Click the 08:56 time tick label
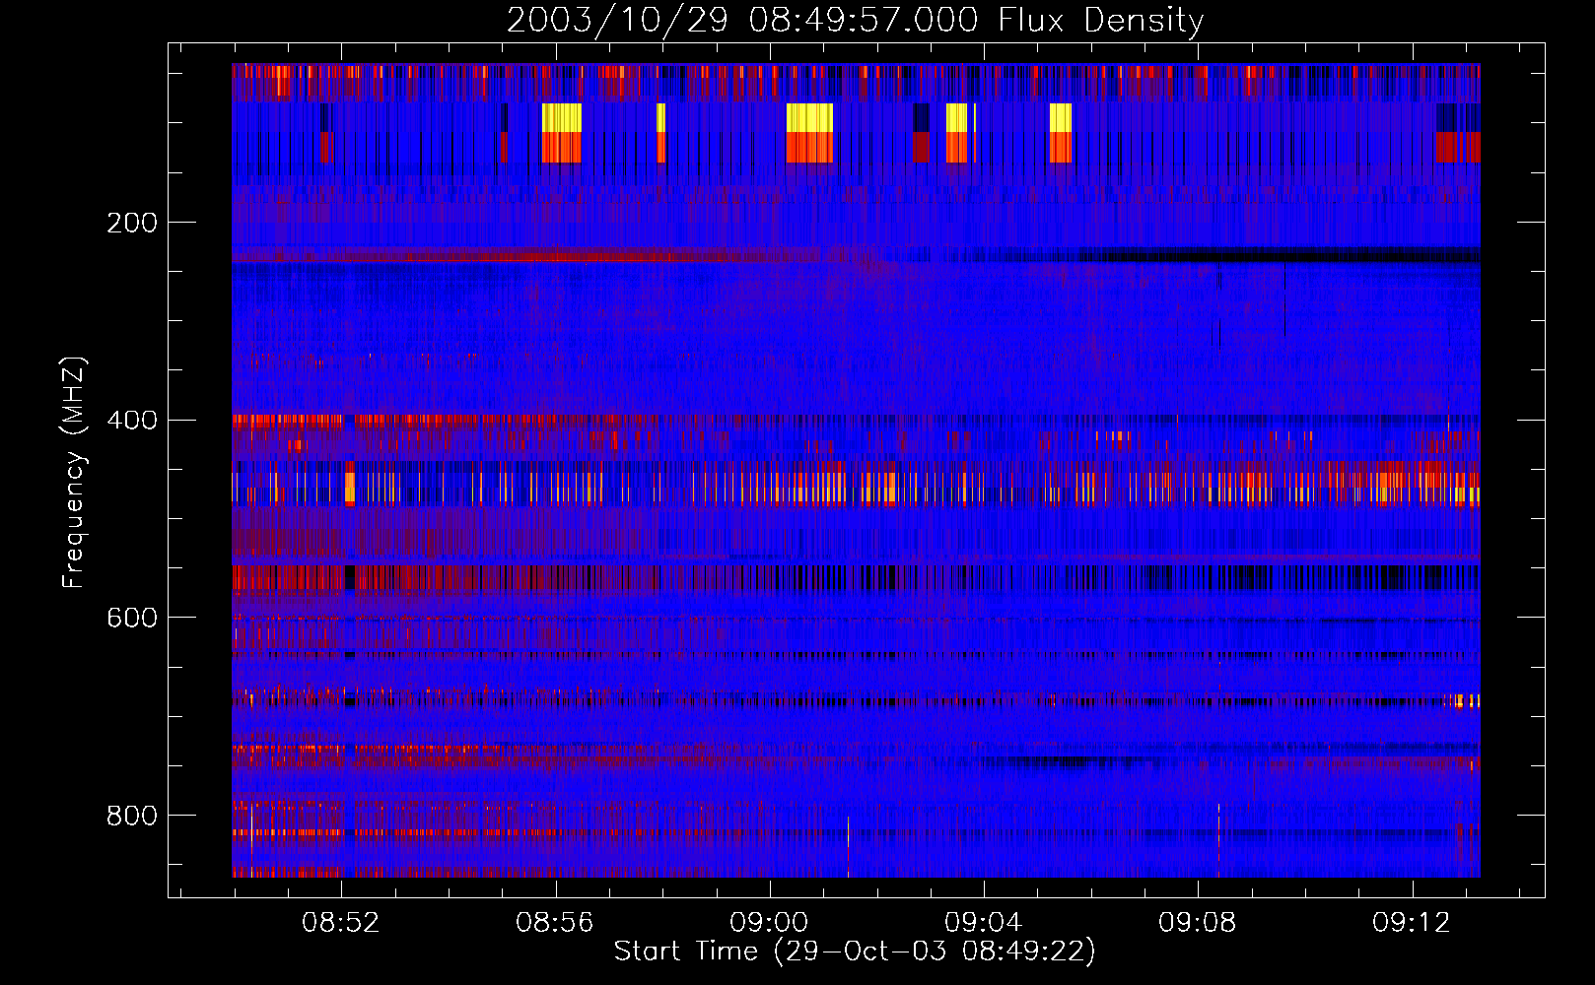 click(x=555, y=922)
